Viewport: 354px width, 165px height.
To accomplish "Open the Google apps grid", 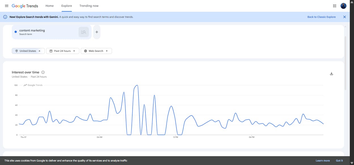I will (334, 6).
